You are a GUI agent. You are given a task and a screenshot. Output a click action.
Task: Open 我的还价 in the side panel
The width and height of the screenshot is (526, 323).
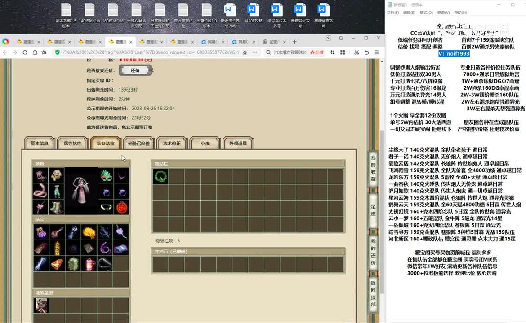click(373, 252)
